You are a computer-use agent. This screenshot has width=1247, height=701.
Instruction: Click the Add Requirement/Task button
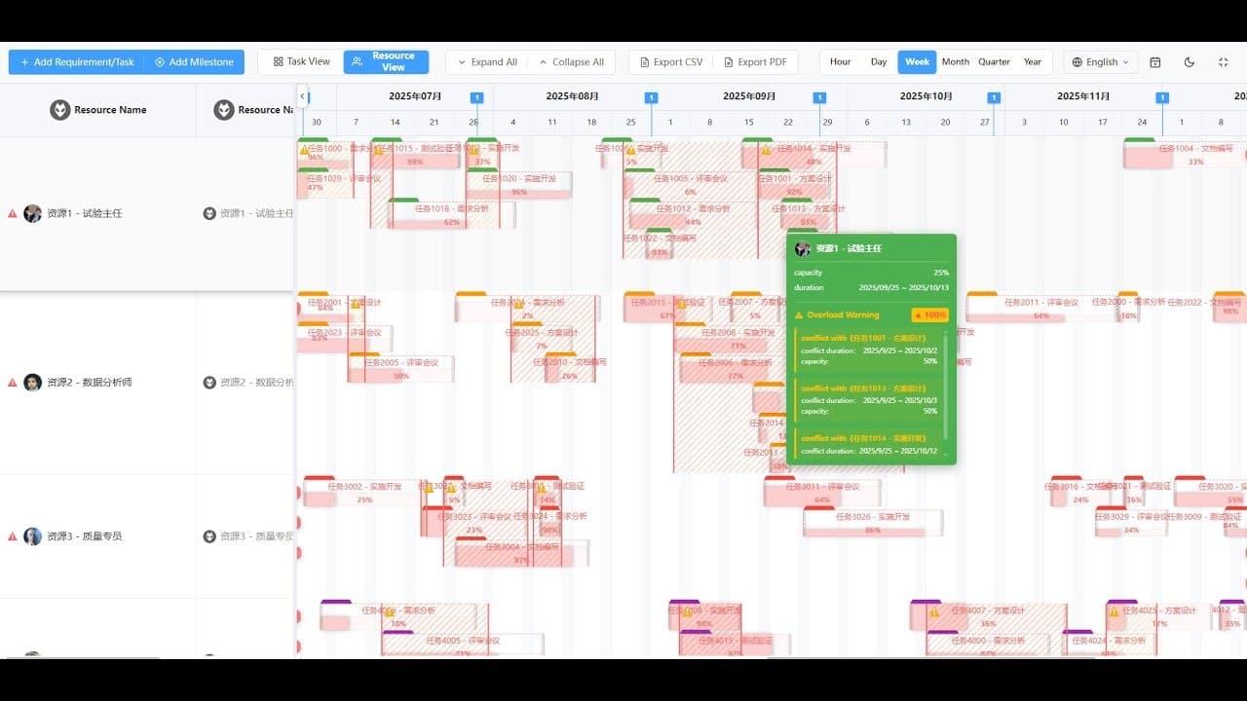point(75,61)
